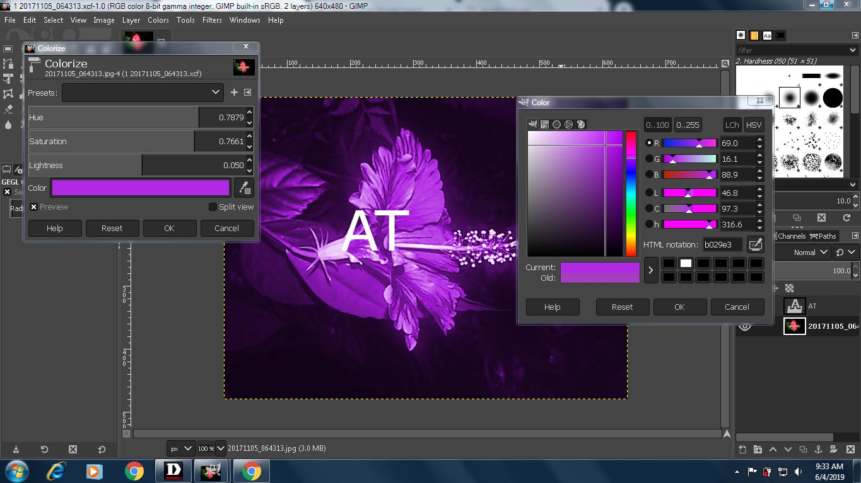Switch to the Paths tab
The image size is (861, 483).
pos(823,236)
